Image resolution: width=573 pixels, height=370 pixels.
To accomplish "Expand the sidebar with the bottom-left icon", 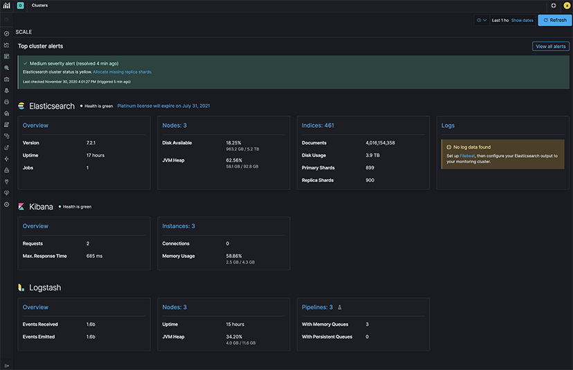I will coord(7,365).
